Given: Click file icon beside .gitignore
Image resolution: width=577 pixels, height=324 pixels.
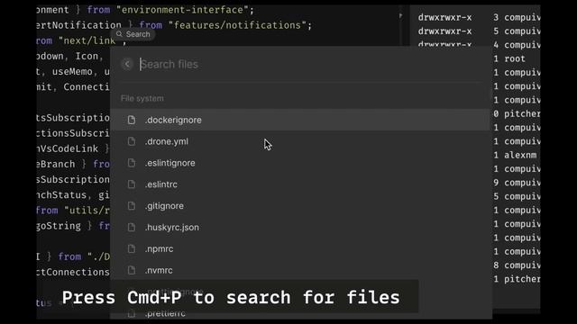Looking at the screenshot, I should pos(132,206).
